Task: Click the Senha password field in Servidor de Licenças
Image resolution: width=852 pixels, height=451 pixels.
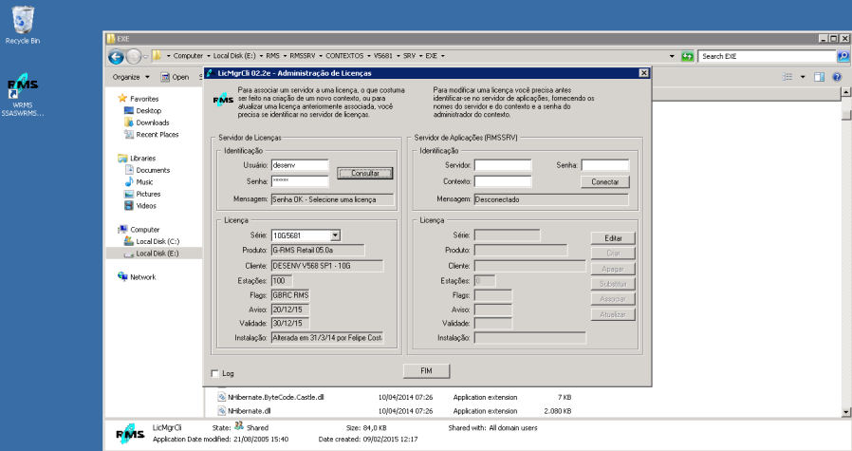Action: click(300, 181)
